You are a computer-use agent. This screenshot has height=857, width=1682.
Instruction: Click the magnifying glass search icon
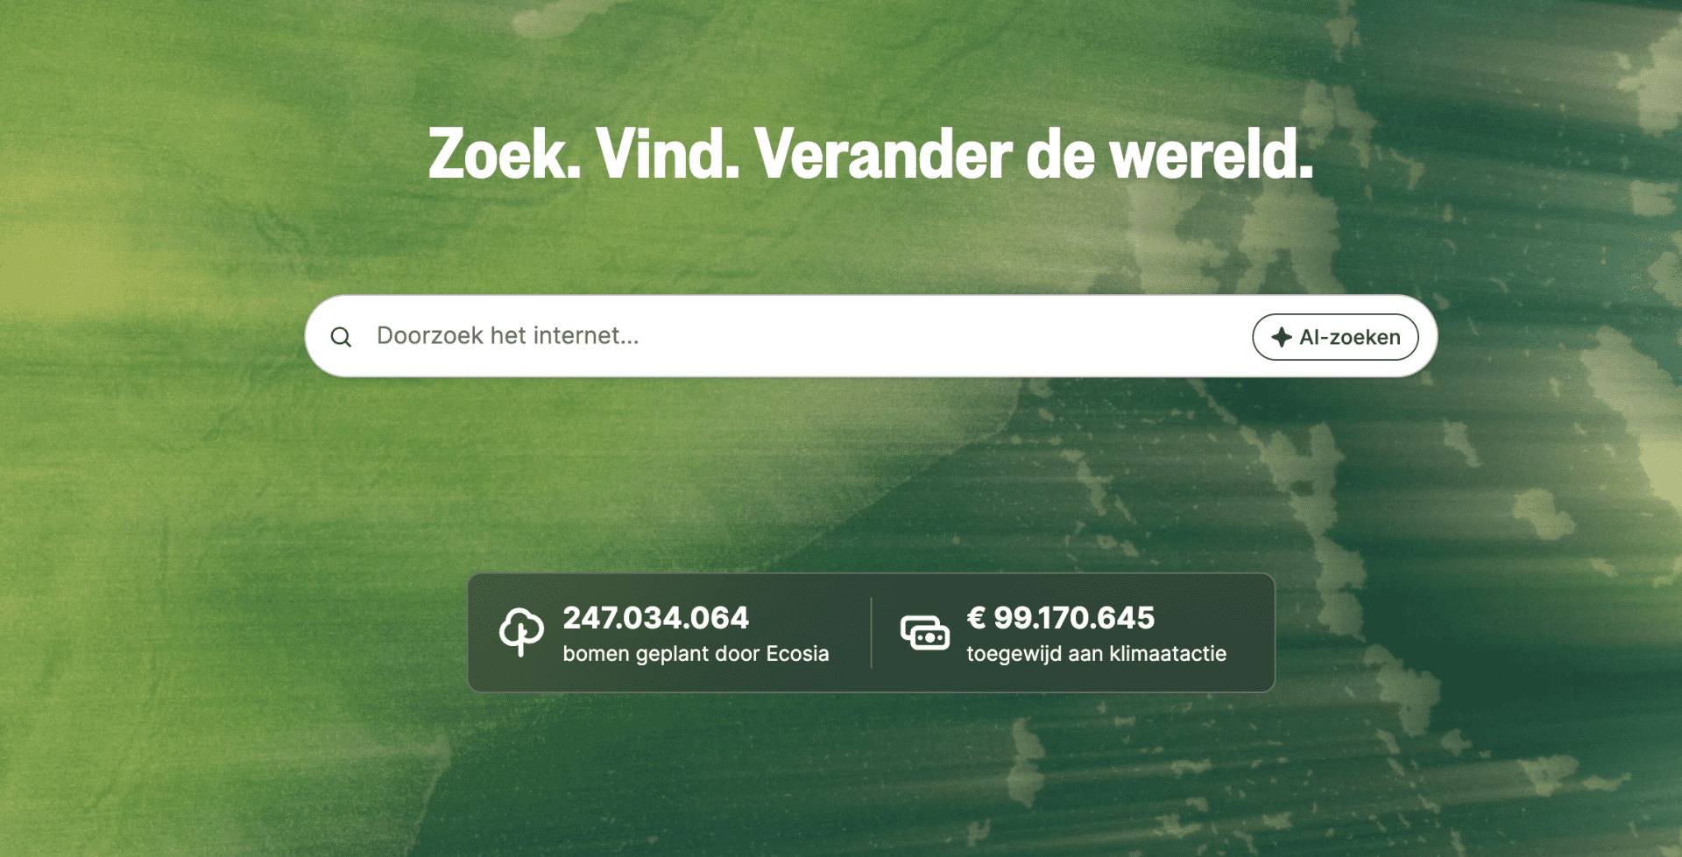341,337
